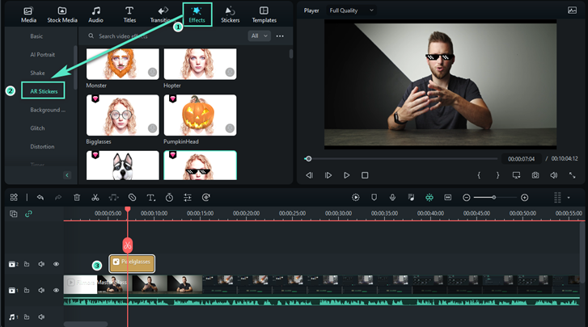This screenshot has width=588, height=327.
Task: Download the Hopter effect
Action: (230, 72)
